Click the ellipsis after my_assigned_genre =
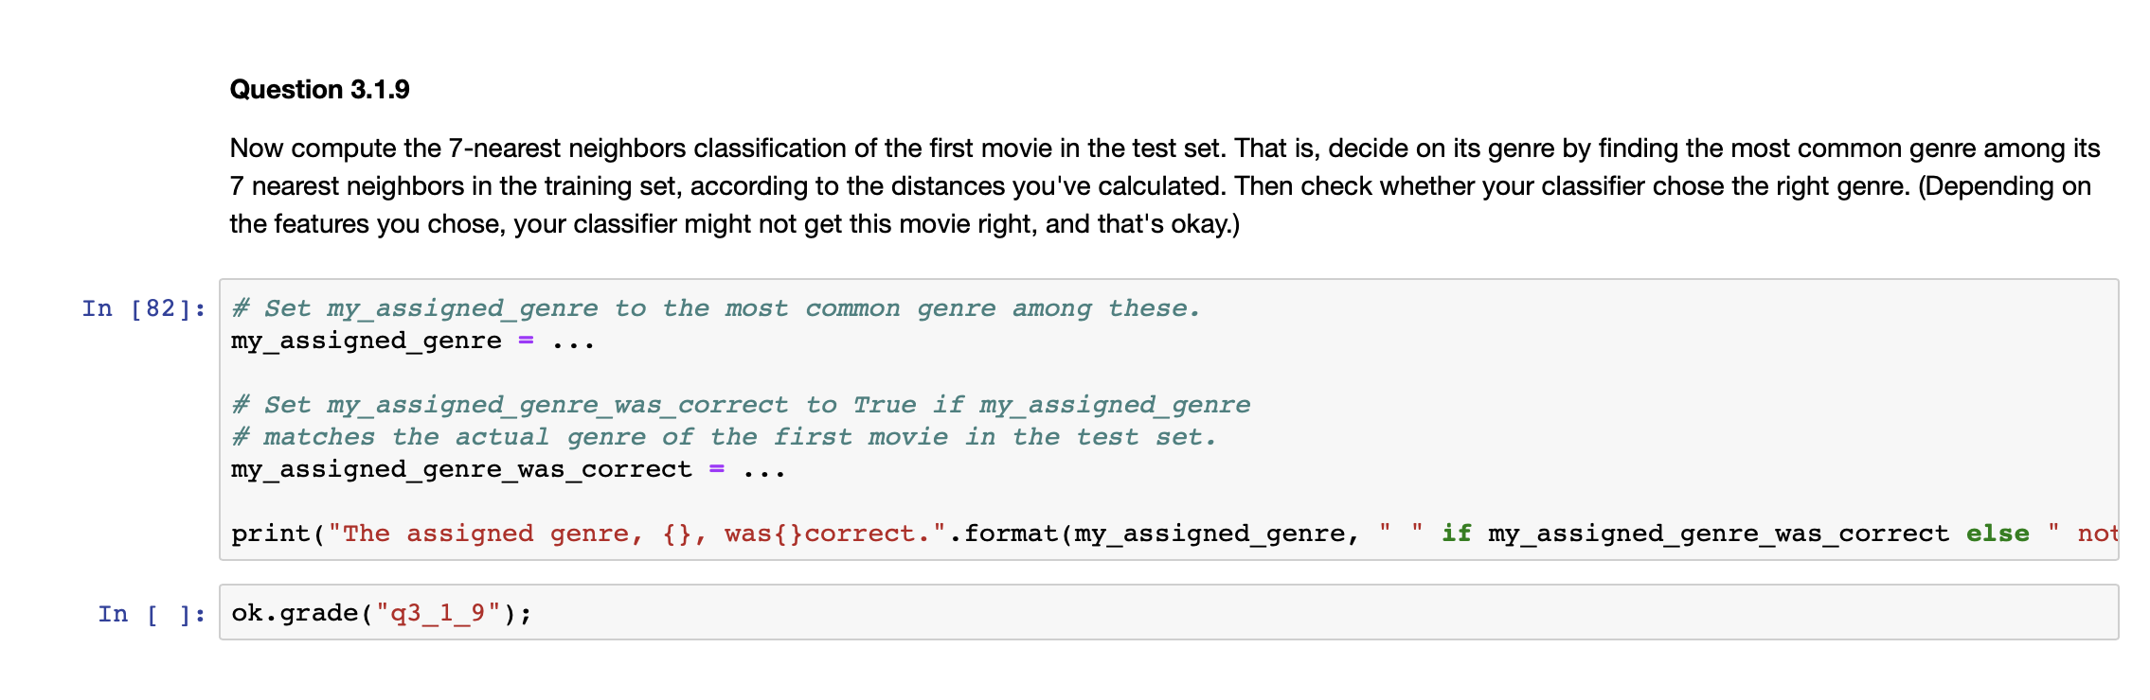Screen dimensions: 2150x700 [x=573, y=341]
